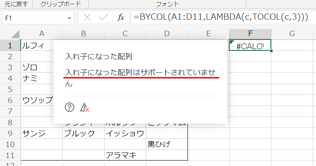Select row 3 header

10,67
